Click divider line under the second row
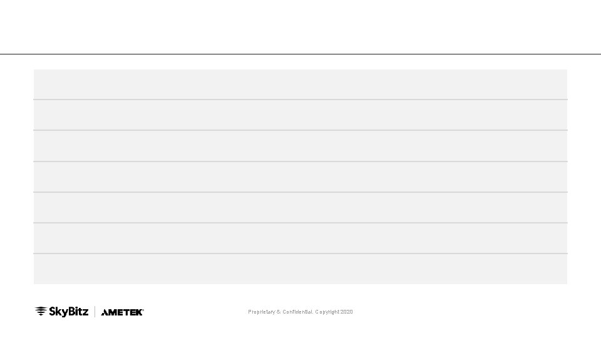Image resolution: width=601 pixels, height=338 pixels. click(x=300, y=130)
